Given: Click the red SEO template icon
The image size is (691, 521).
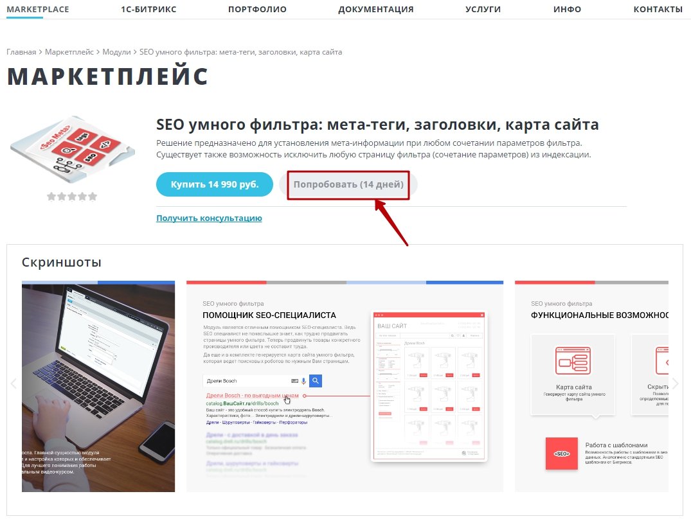Looking at the screenshot, I should pos(561,454).
